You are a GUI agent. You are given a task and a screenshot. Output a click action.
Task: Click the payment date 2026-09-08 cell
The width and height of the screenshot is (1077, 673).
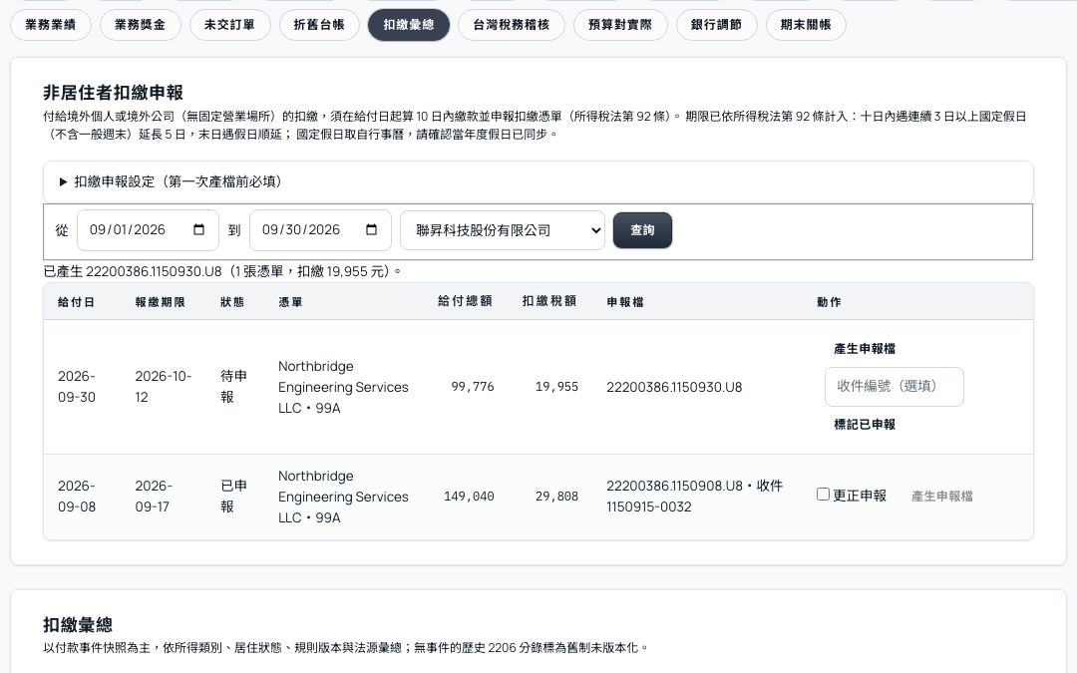pyautogui.click(x=77, y=497)
